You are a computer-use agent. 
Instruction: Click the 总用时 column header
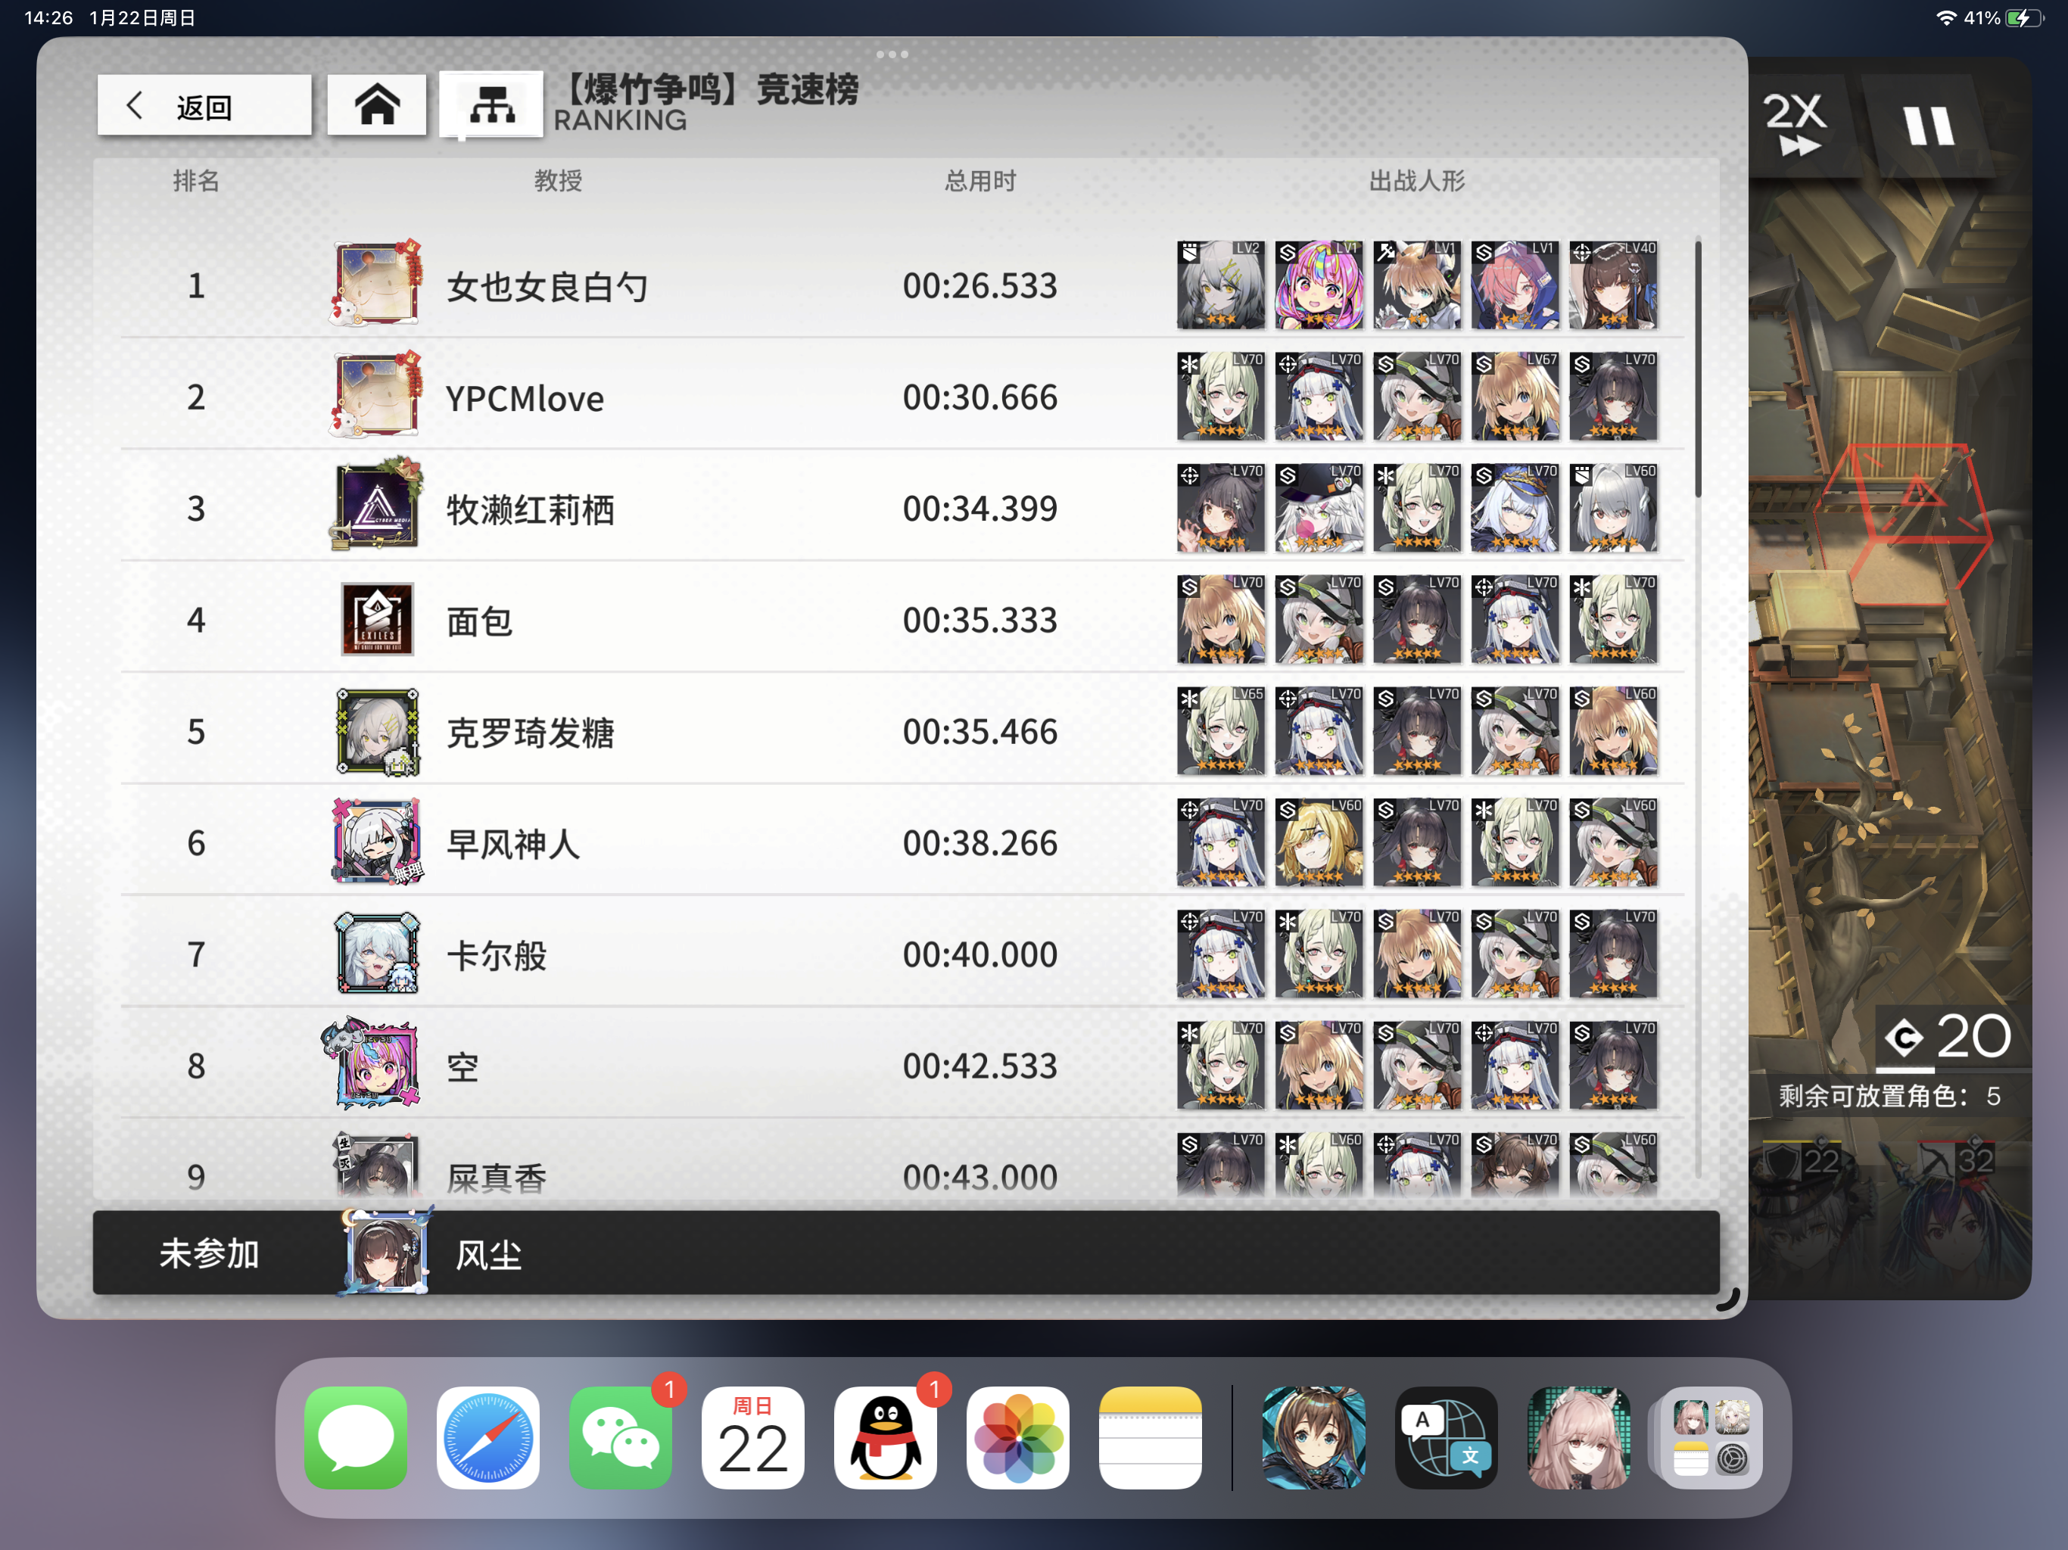pyautogui.click(x=979, y=180)
